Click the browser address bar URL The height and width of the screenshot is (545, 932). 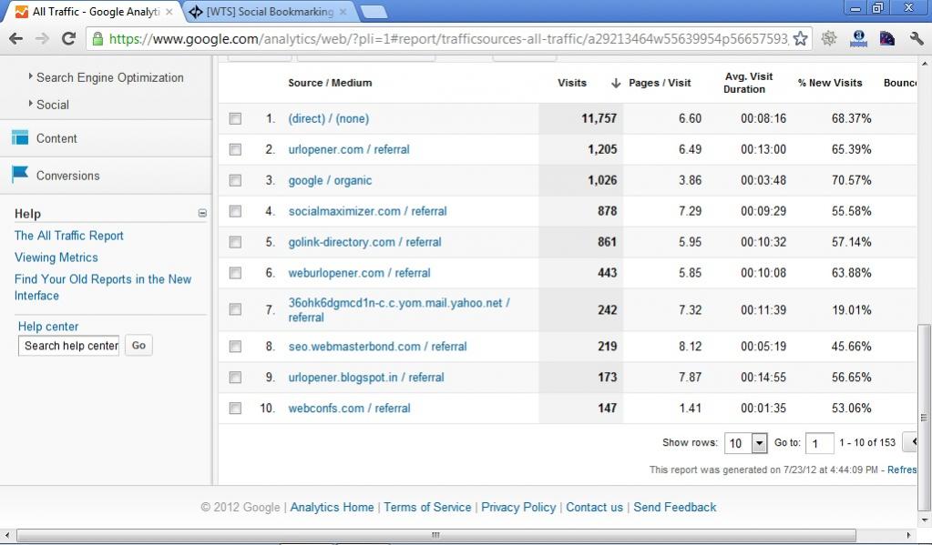pos(449,39)
